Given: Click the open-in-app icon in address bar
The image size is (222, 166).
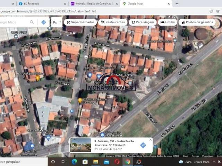Looking at the screenshot, I should (211, 11).
